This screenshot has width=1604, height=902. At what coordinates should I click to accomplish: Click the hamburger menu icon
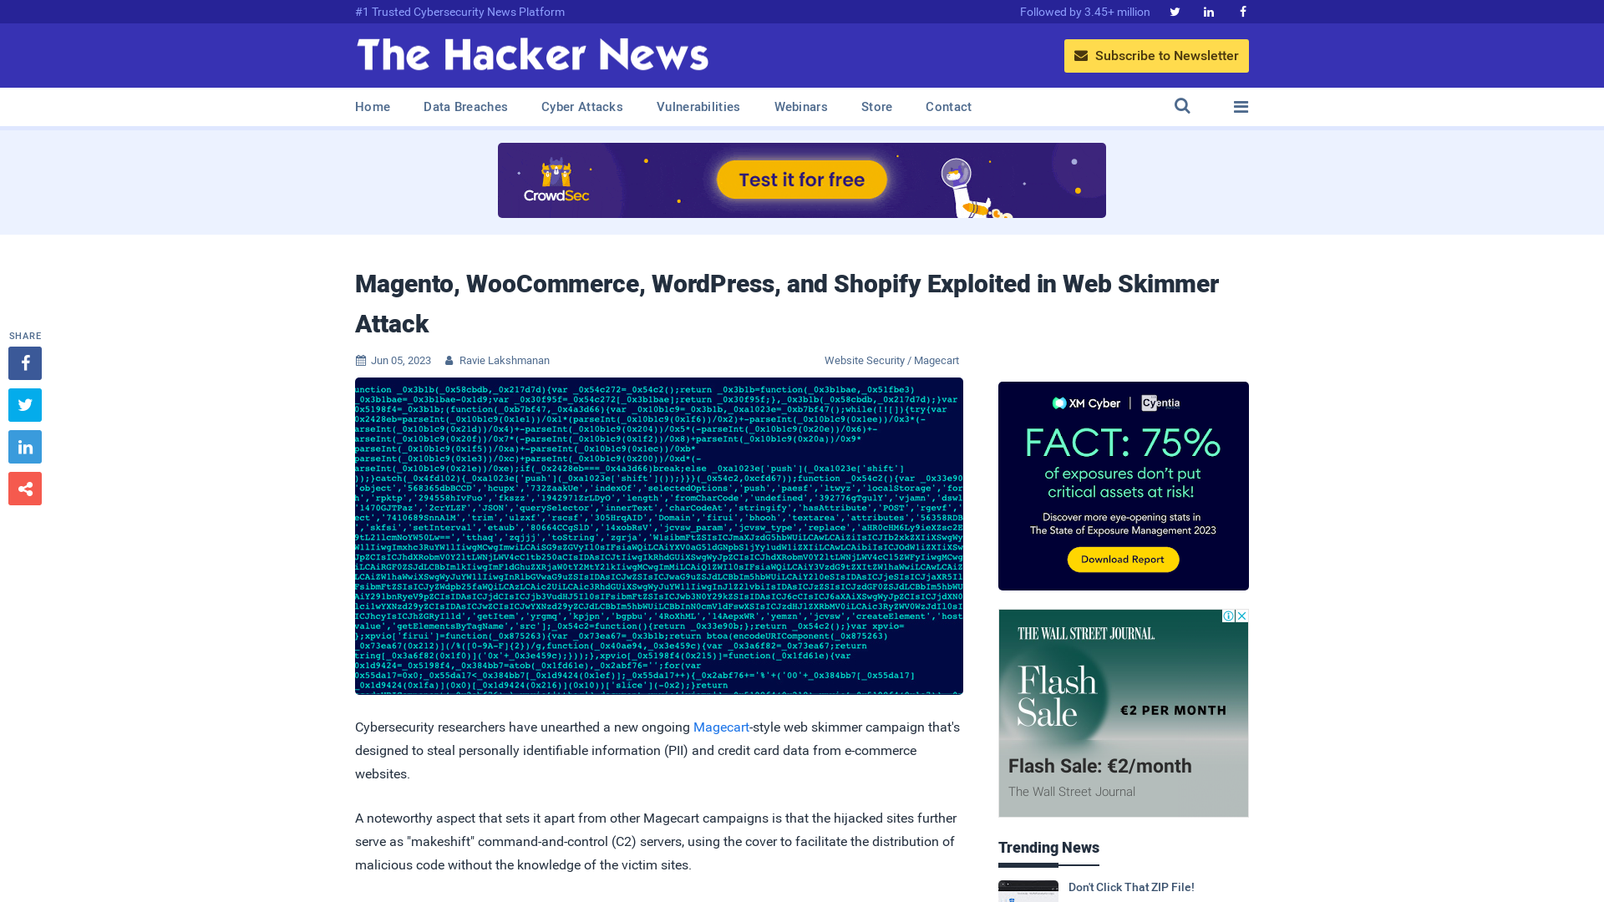point(1241,106)
